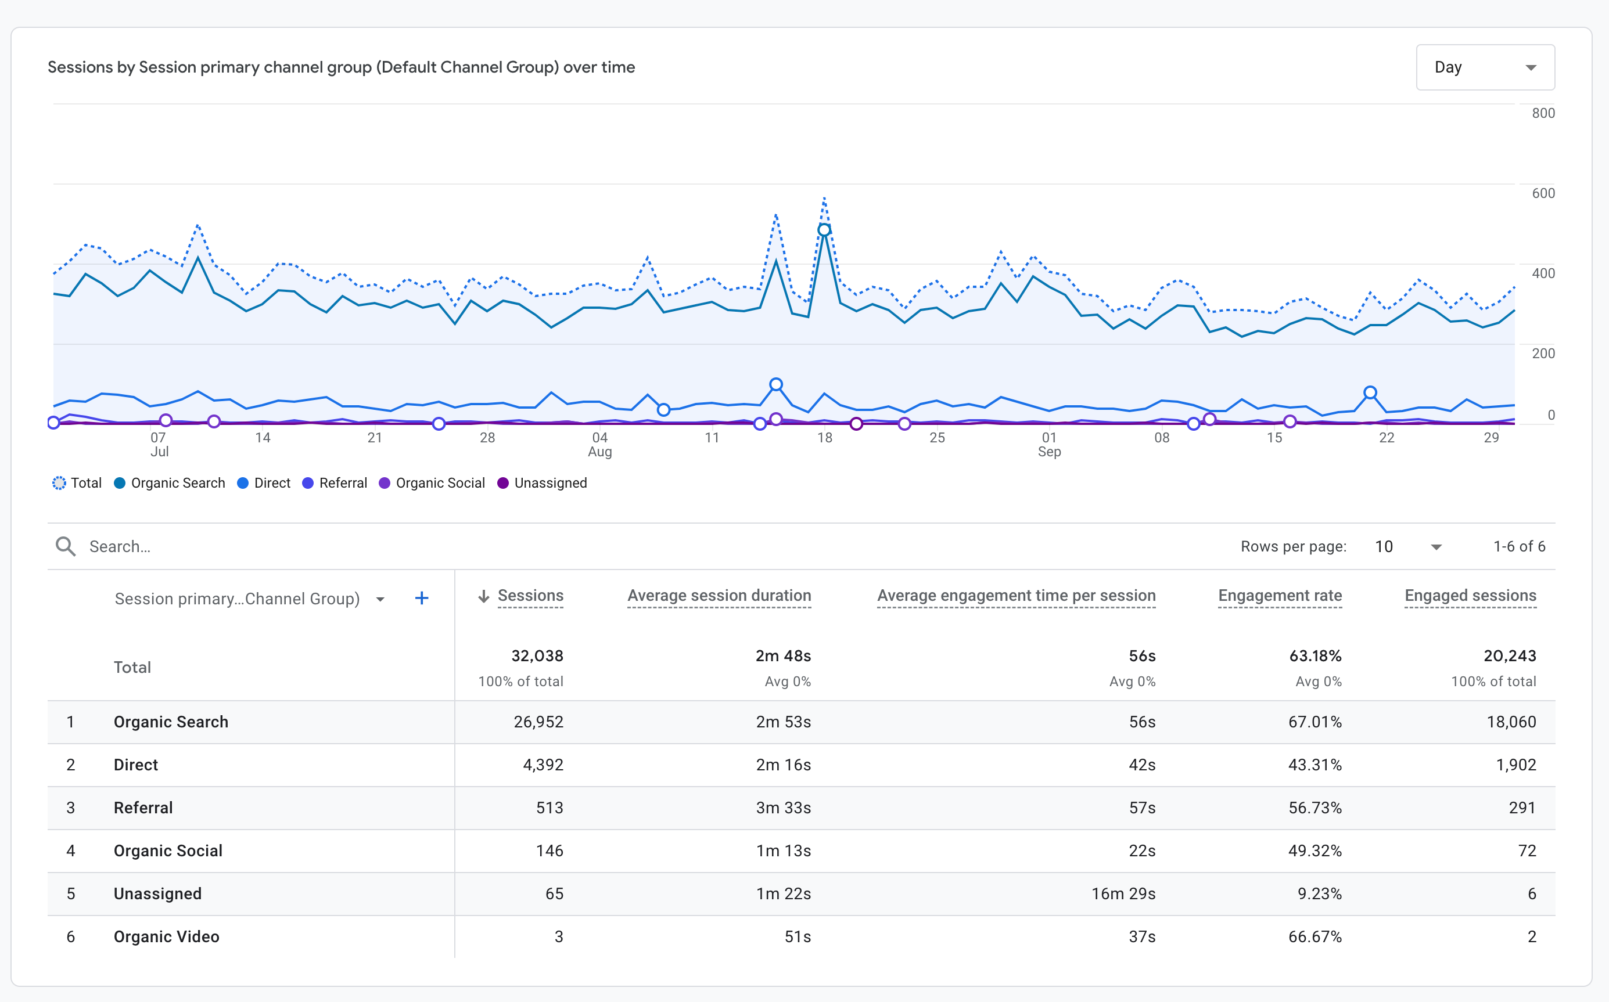Viewport: 1609px width, 1002px height.
Task: Click the Organic Search peak marker near 18
Action: point(824,230)
